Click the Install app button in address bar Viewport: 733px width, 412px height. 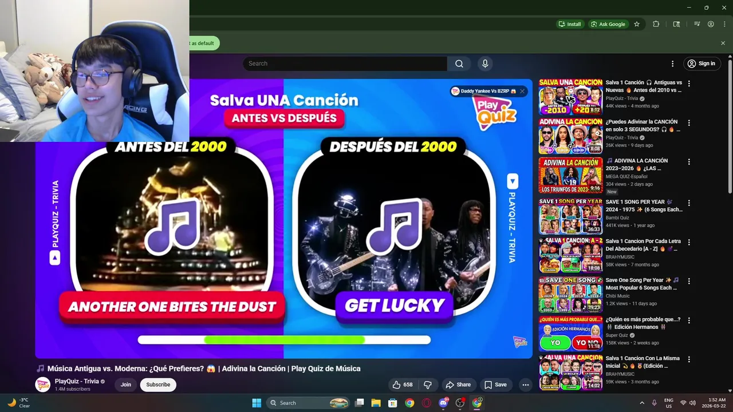(570, 24)
